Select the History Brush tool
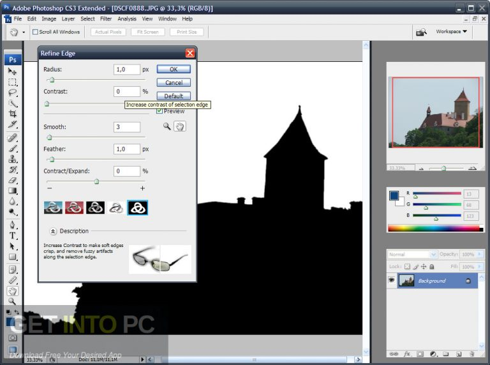The width and height of the screenshot is (490, 365). pyautogui.click(x=12, y=170)
